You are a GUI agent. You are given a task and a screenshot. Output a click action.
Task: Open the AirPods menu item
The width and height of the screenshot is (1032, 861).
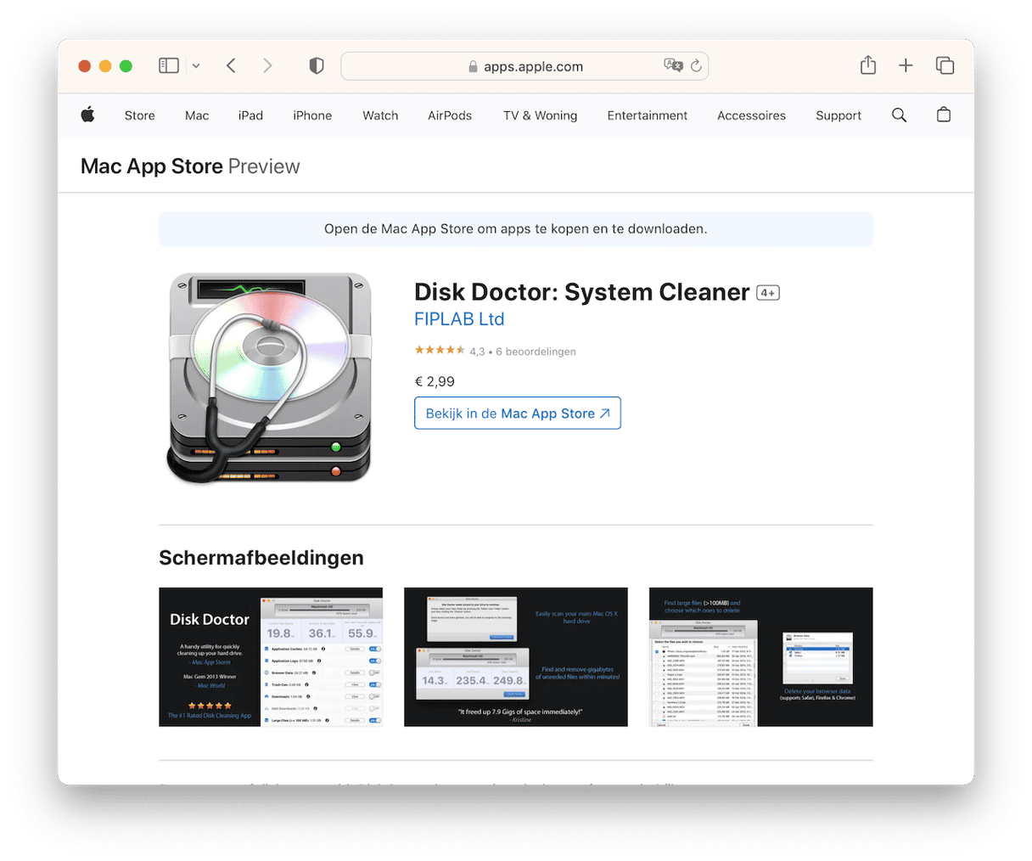tap(450, 115)
